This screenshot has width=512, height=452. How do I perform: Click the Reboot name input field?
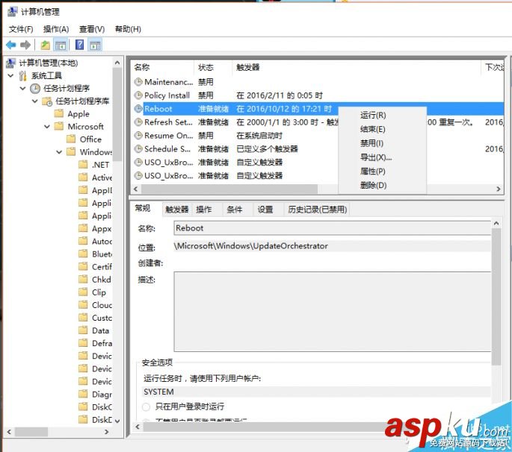tap(332, 228)
